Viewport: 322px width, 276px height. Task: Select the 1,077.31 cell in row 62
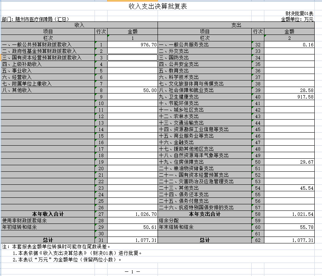pos(289,240)
